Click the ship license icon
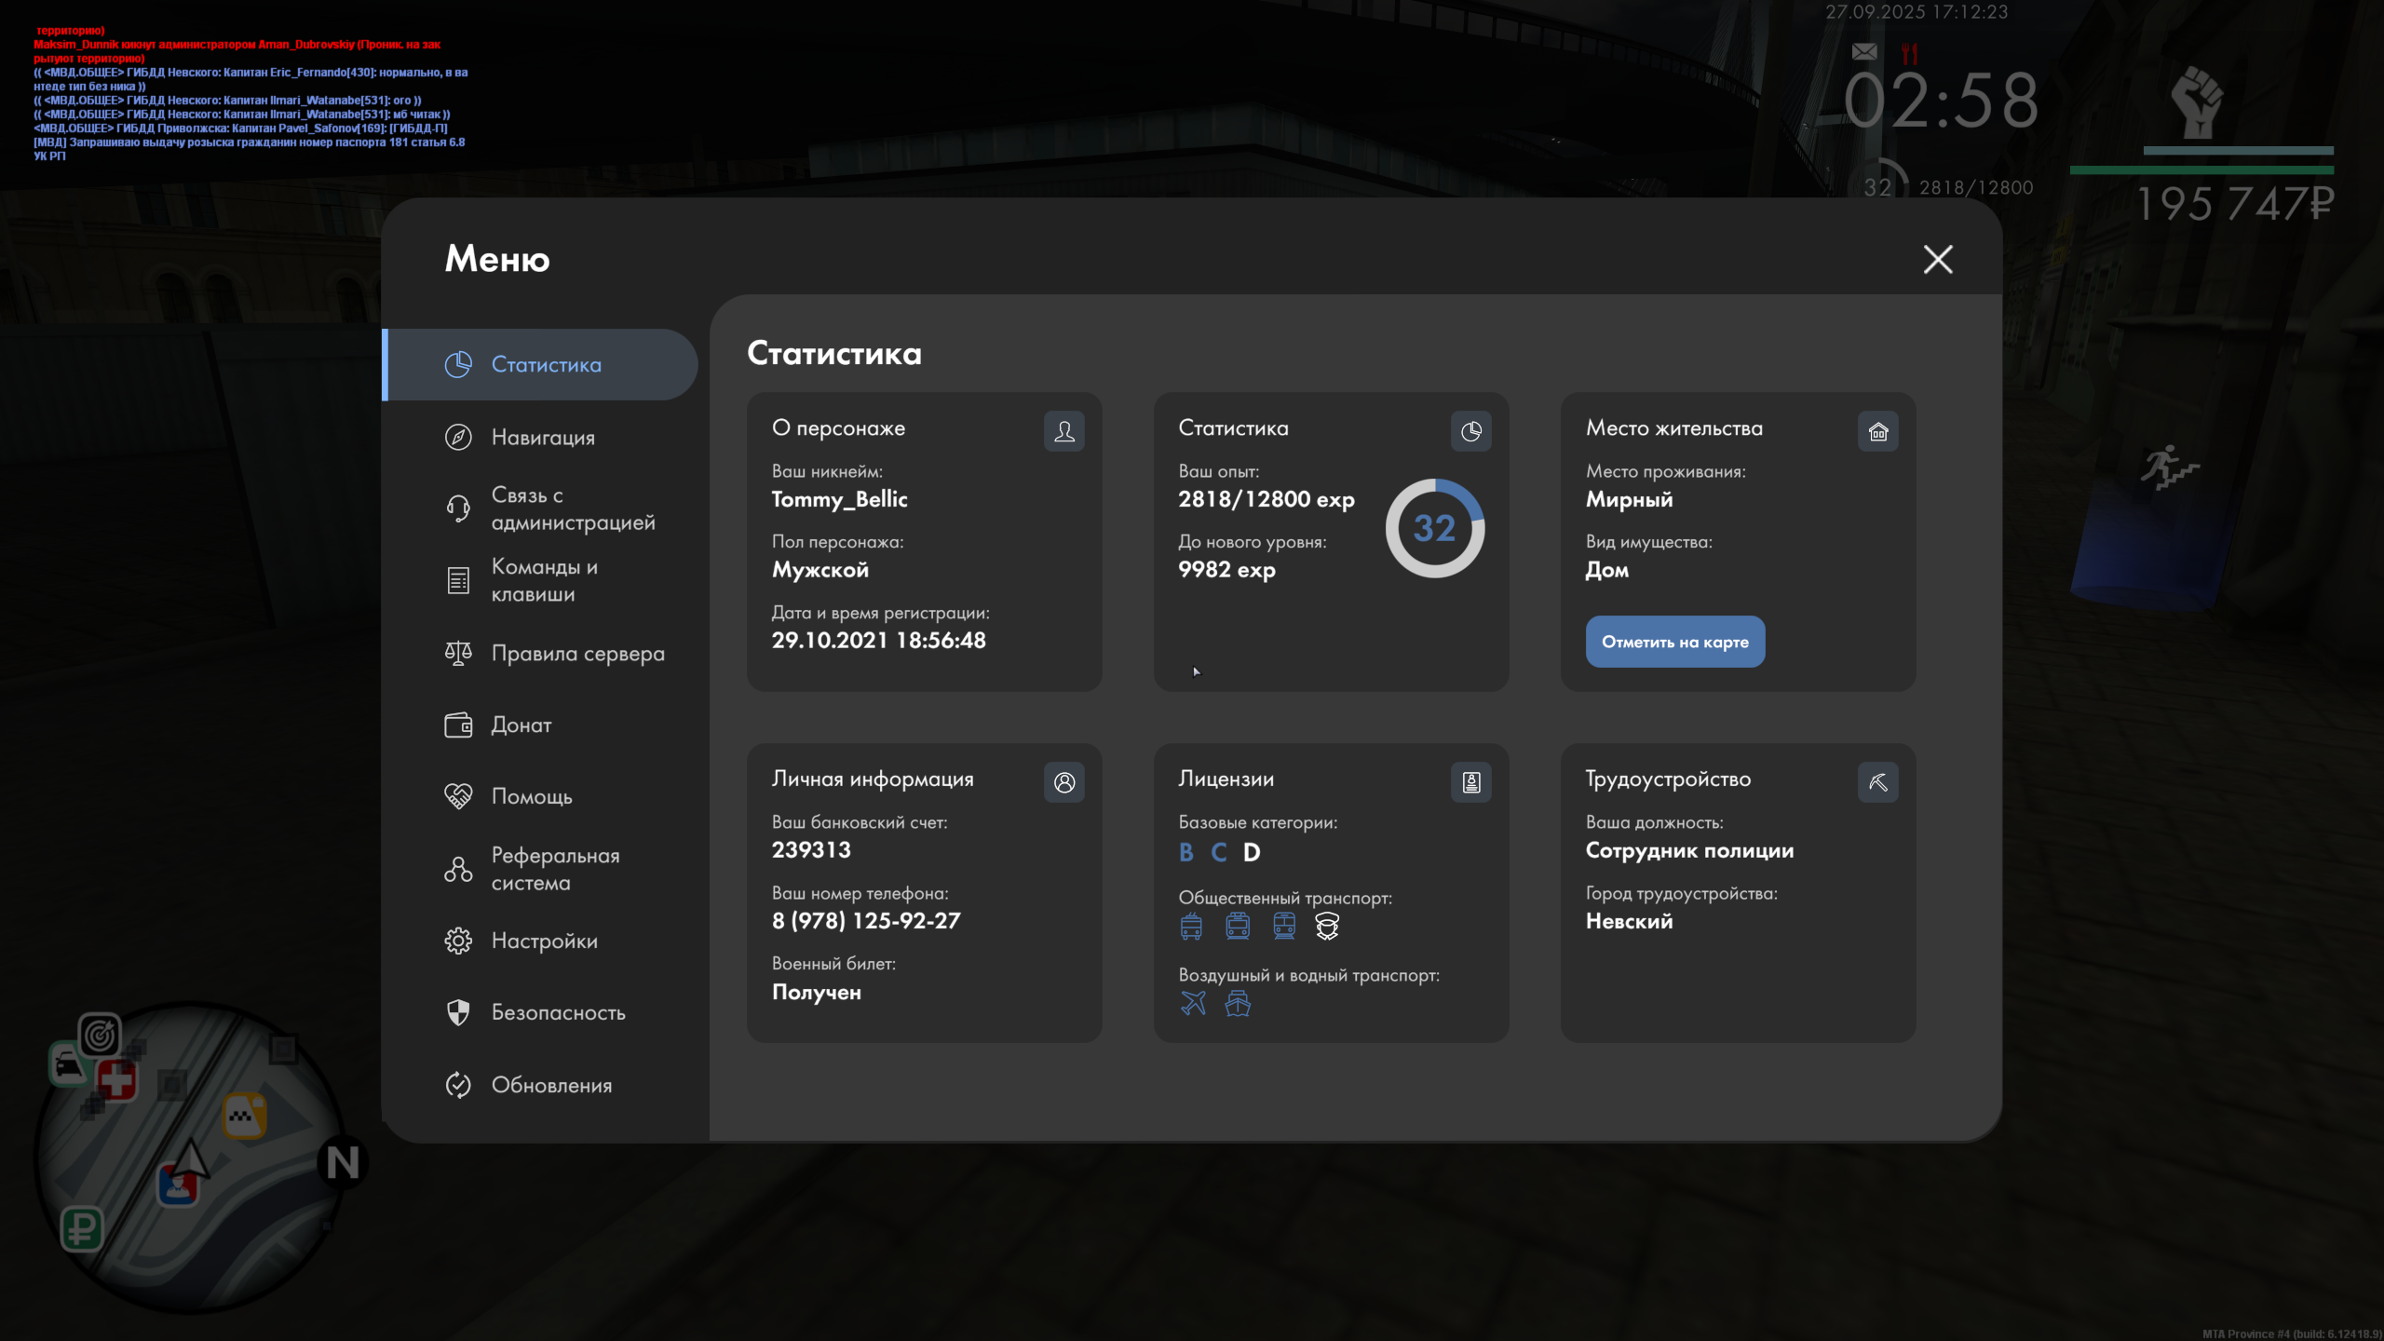Viewport: 2384px width, 1341px height. [1238, 1003]
